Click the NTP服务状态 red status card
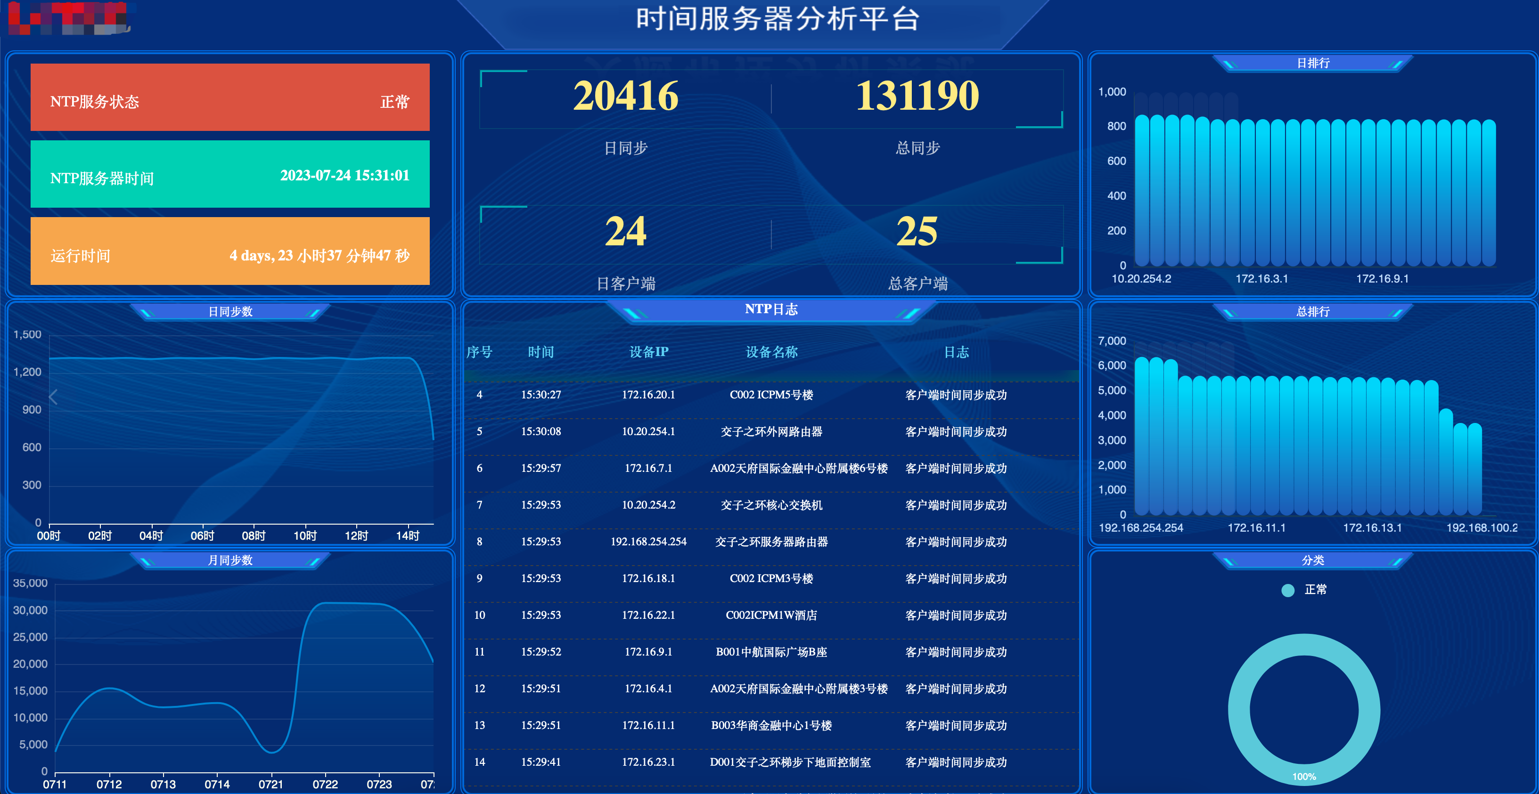 point(230,97)
